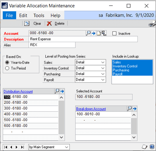Open the Help menu
The width and height of the screenshot is (156, 151).
[55, 15]
